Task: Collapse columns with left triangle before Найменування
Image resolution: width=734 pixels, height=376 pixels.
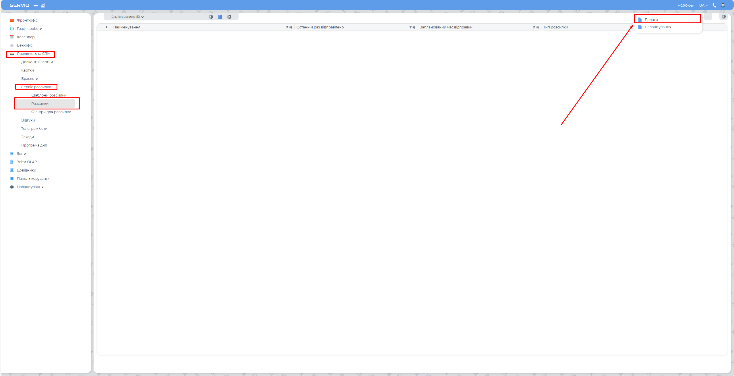Action: pos(106,27)
